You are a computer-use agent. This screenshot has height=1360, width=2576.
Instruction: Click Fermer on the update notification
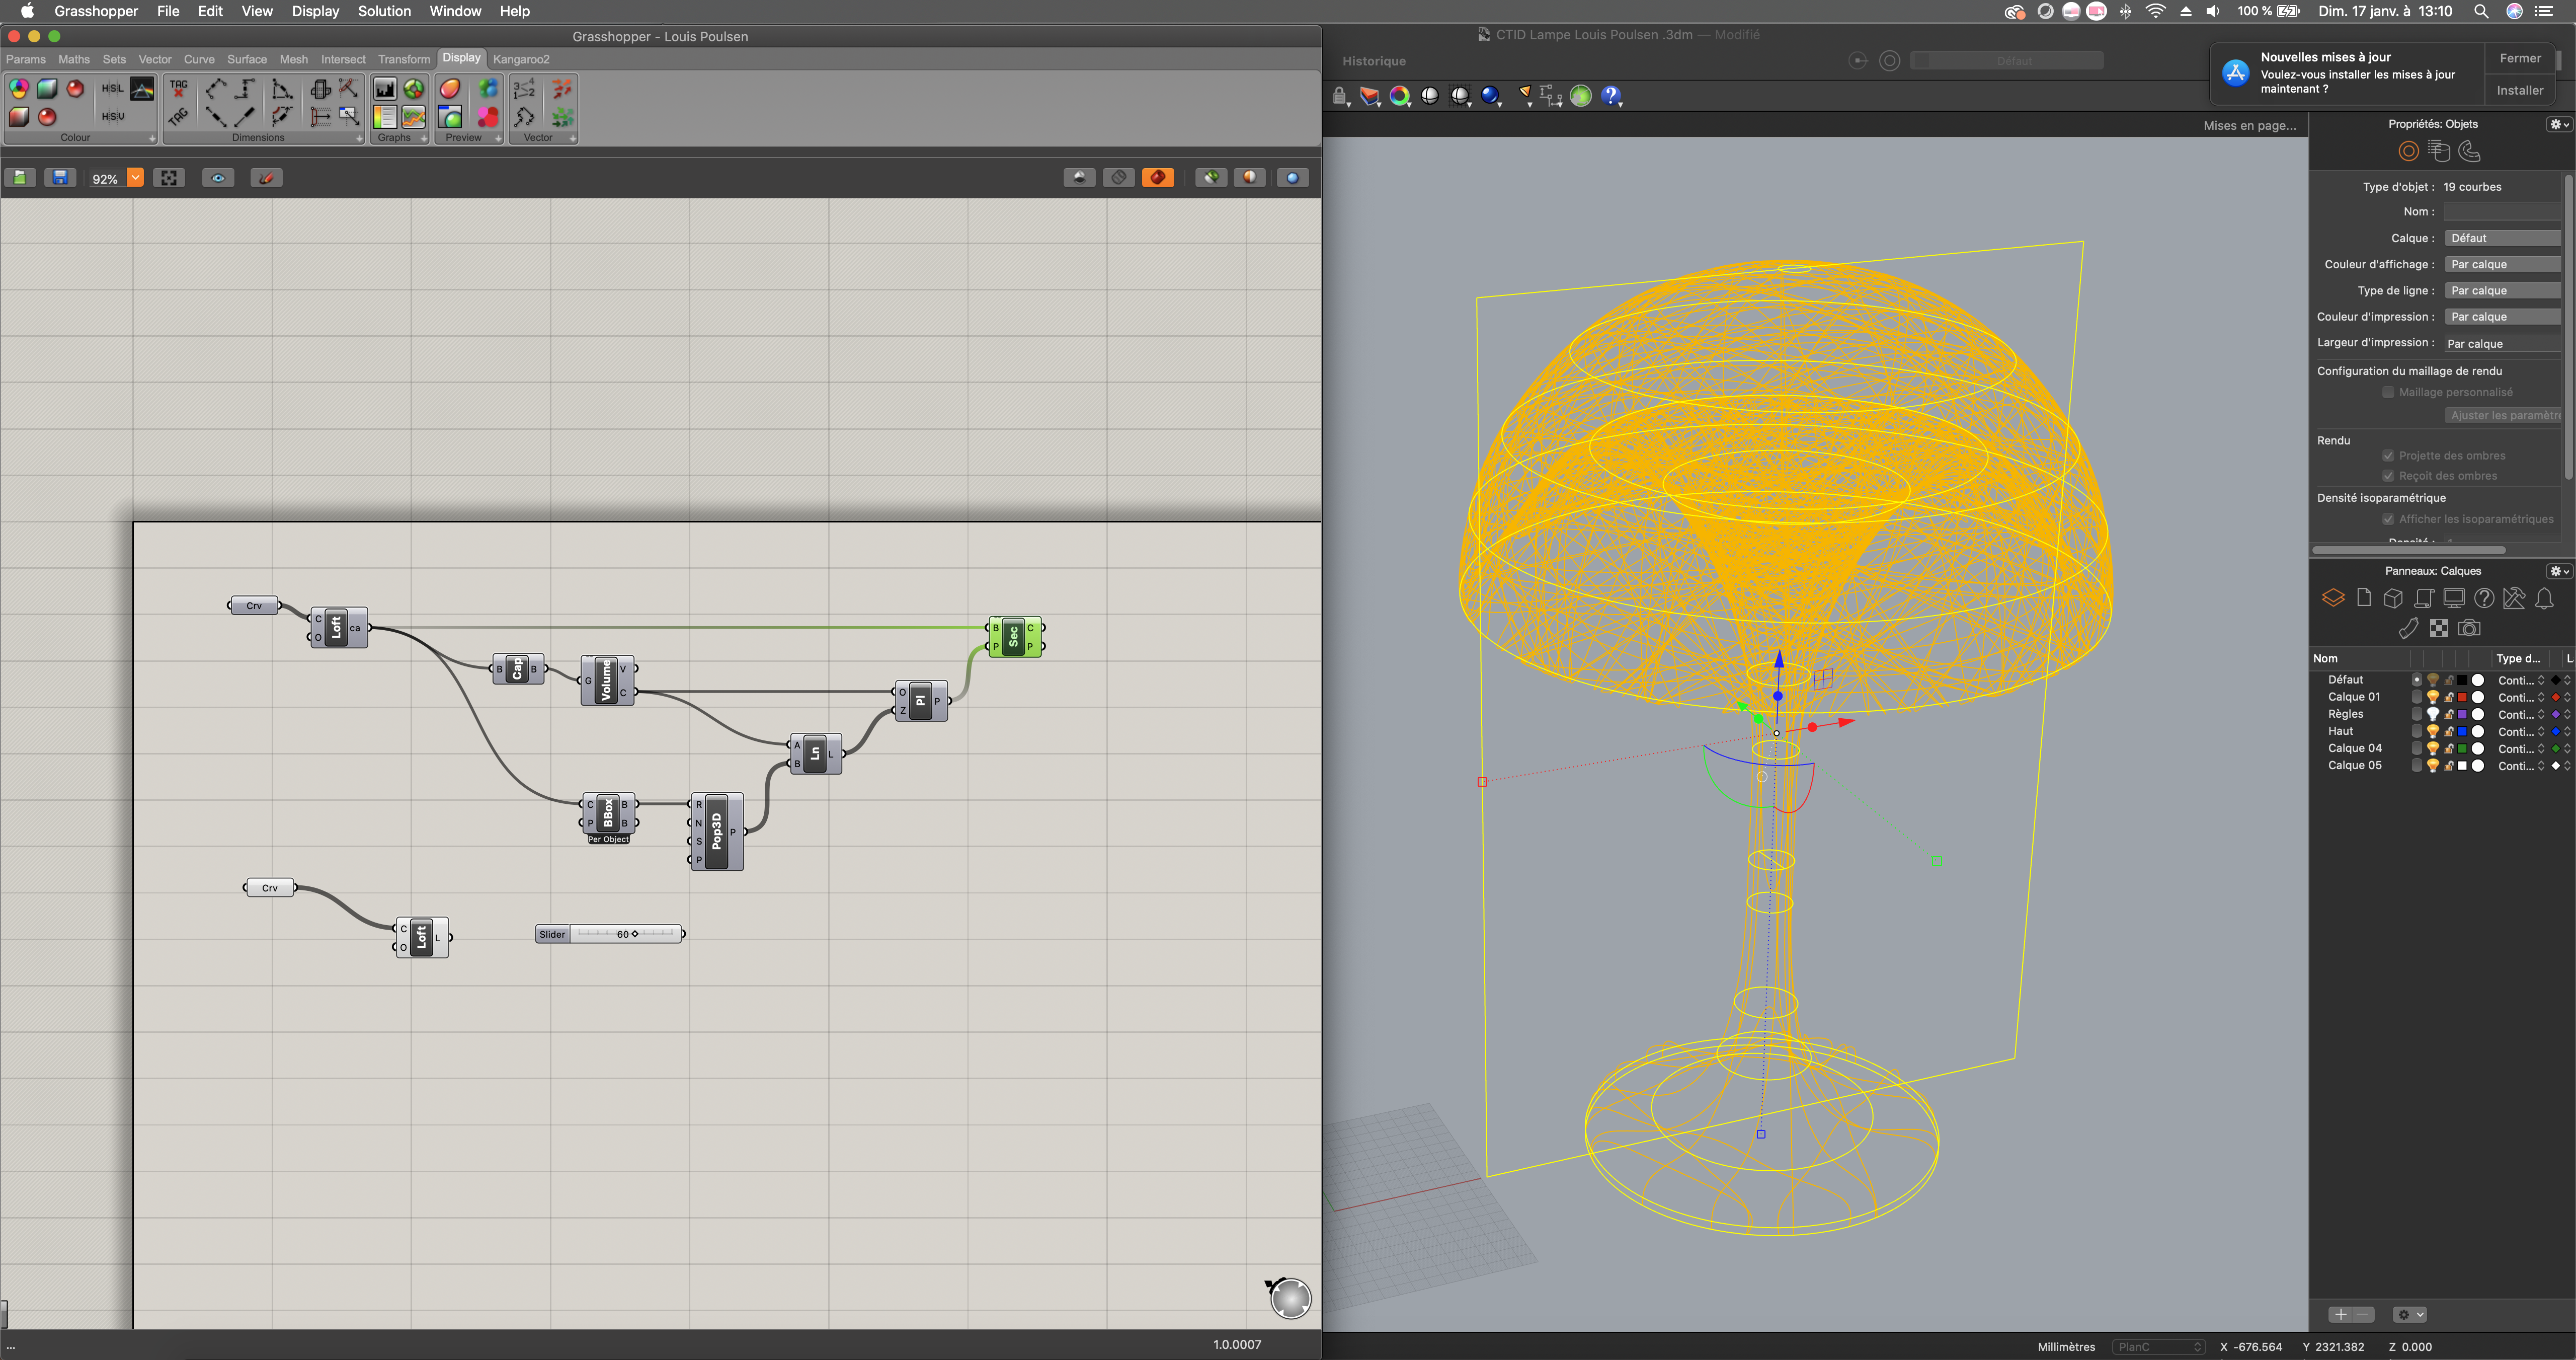coord(2520,58)
